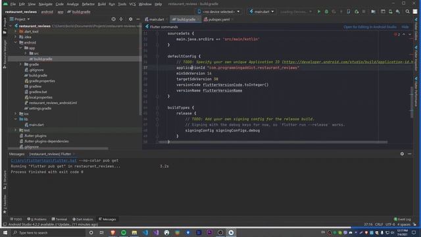
Task: Click Open for Editing in Android Studio link
Action: pyautogui.click(x=370, y=27)
